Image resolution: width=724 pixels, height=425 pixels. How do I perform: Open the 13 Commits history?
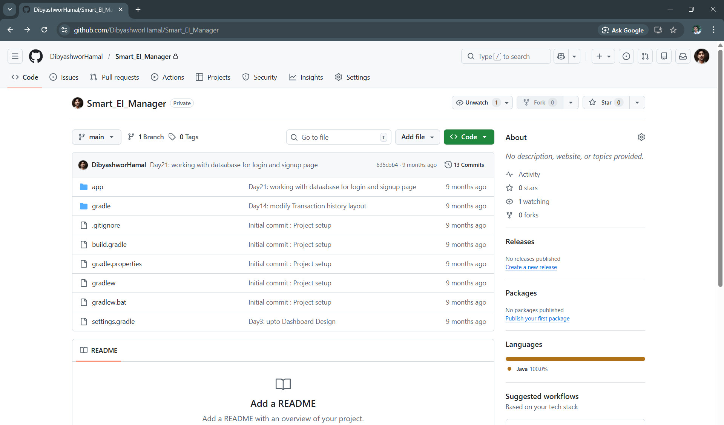[x=464, y=165]
